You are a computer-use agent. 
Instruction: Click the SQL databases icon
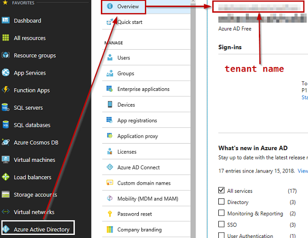(6, 125)
